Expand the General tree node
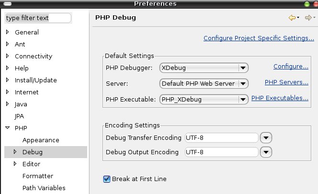 (x=8, y=32)
